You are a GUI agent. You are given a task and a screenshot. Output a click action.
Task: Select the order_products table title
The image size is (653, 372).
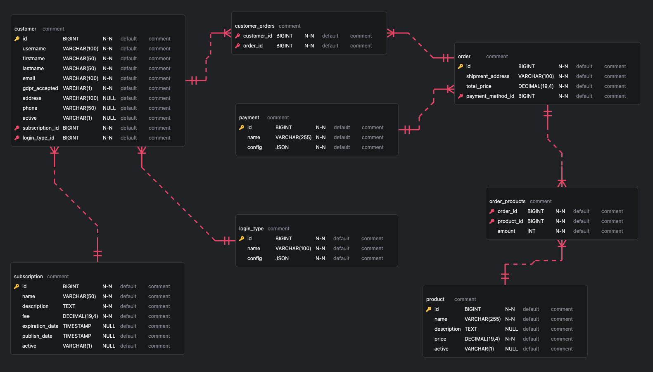(507, 201)
